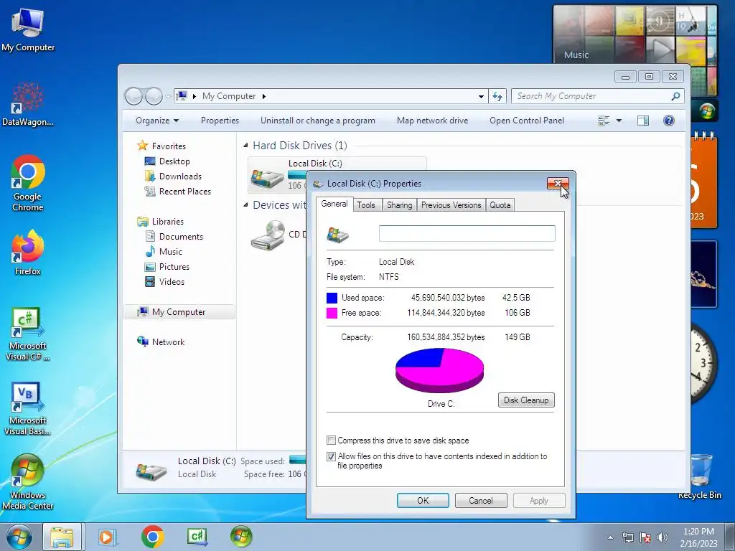Select the Local Disk (C:) drive icon

point(267,178)
